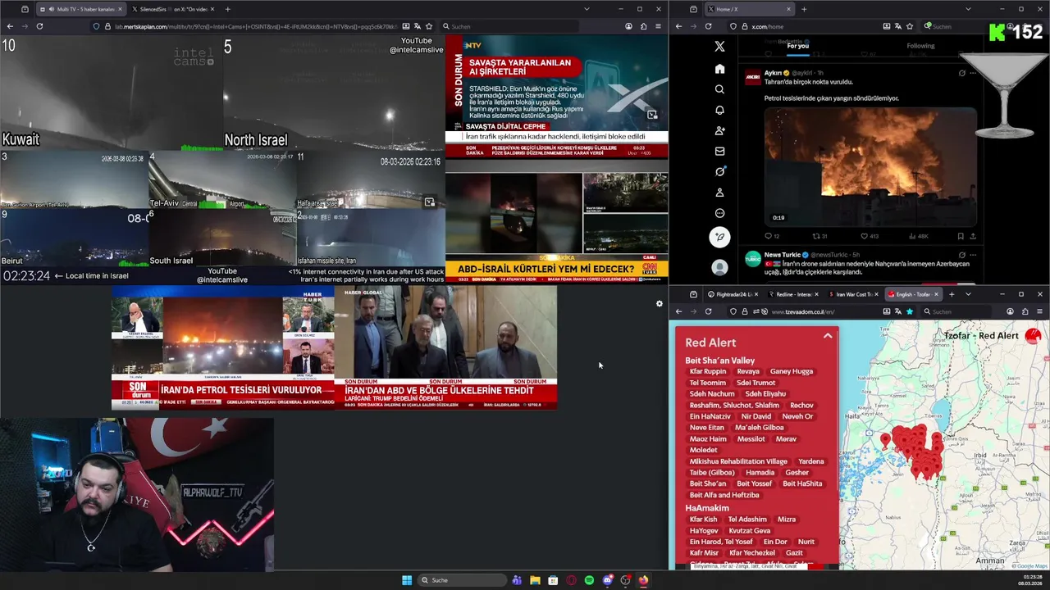Open hamburger menu in tzevaadom browser window
Screen dimensions: 1050x590
click(x=1039, y=311)
